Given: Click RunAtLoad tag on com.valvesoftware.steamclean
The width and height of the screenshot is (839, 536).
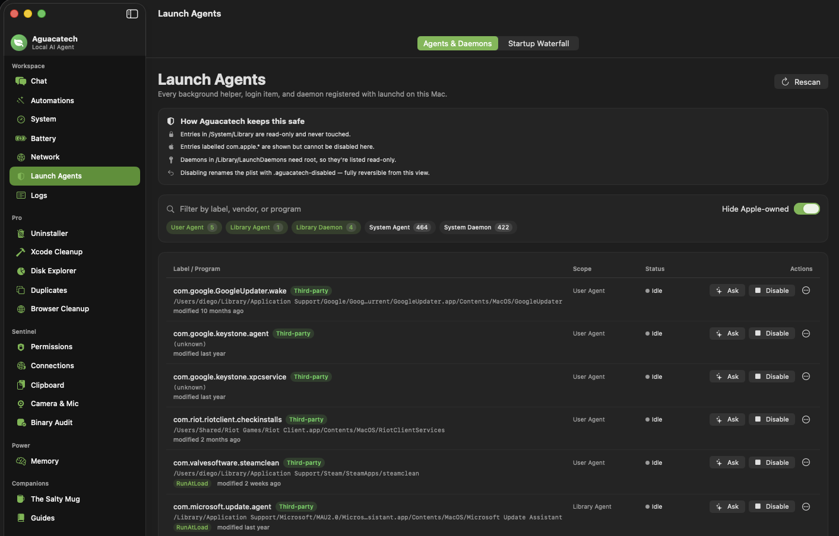Looking at the screenshot, I should coord(192,484).
